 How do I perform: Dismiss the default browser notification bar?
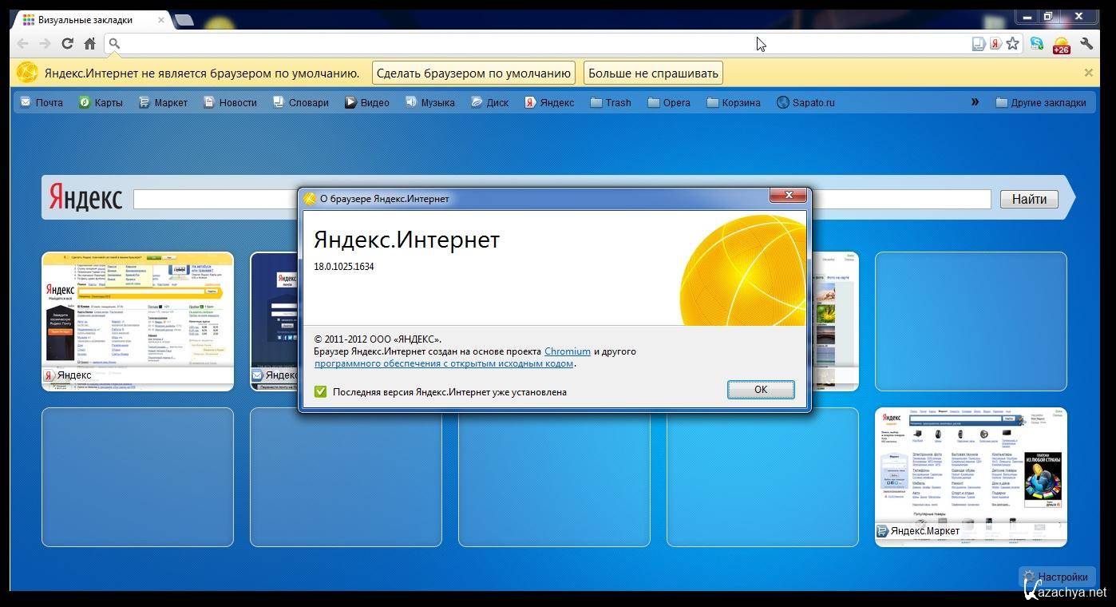(1088, 73)
